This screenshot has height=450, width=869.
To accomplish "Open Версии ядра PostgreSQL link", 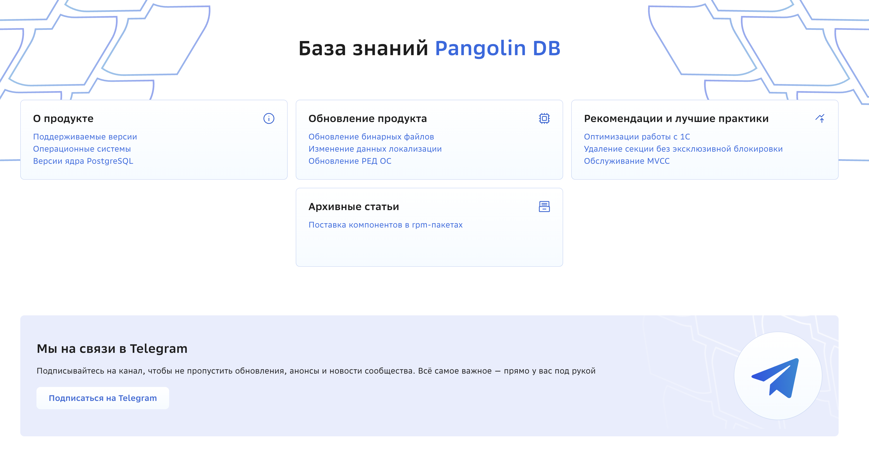I will pos(83,161).
